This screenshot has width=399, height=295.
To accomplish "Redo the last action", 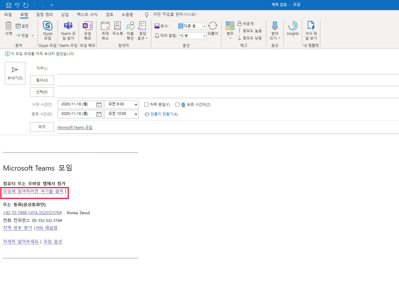I will (26, 5).
